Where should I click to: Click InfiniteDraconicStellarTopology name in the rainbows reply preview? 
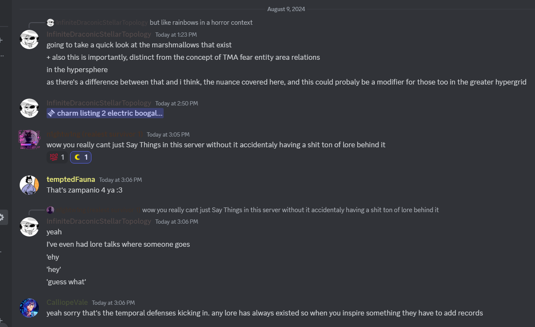[x=102, y=22]
